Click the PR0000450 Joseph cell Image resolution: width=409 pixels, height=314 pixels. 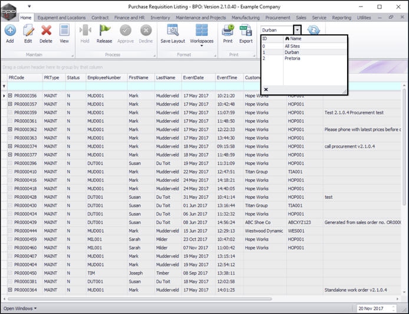tap(141, 273)
